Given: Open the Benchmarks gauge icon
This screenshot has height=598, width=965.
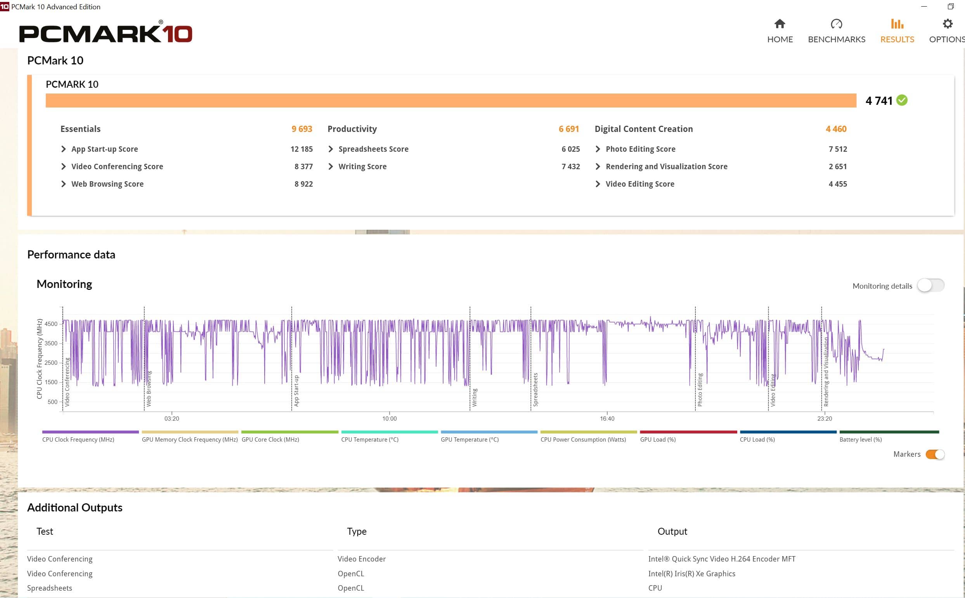Looking at the screenshot, I should [x=836, y=24].
